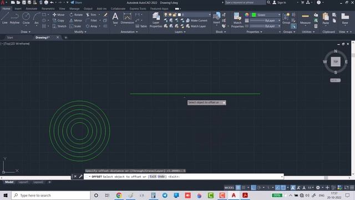Open Layer Properties manager
355x200 pixels.
(x=156, y=20)
